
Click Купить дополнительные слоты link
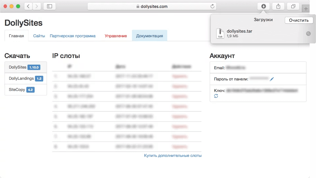tap(173, 156)
